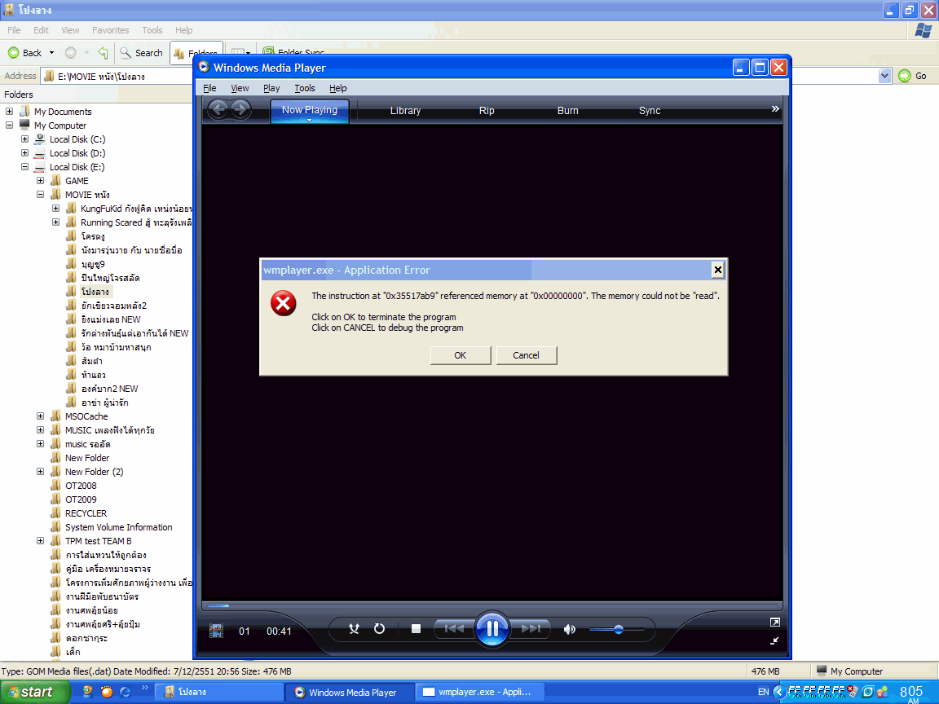Expand Local Disk (C:) in the tree
The image size is (939, 704).
click(25, 139)
